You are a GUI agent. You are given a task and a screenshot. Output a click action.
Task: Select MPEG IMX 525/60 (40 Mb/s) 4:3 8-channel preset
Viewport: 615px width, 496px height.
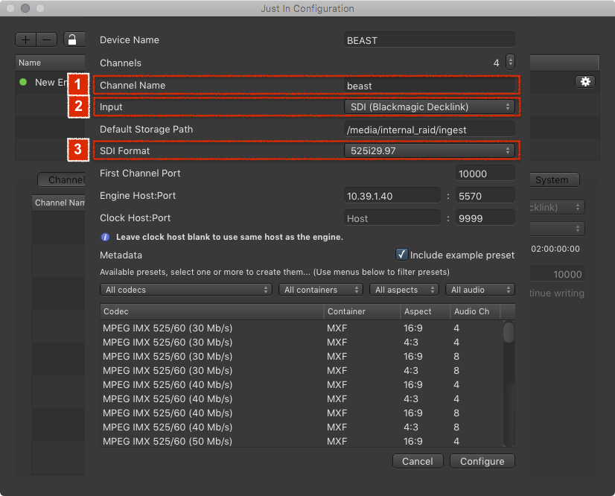point(302,427)
